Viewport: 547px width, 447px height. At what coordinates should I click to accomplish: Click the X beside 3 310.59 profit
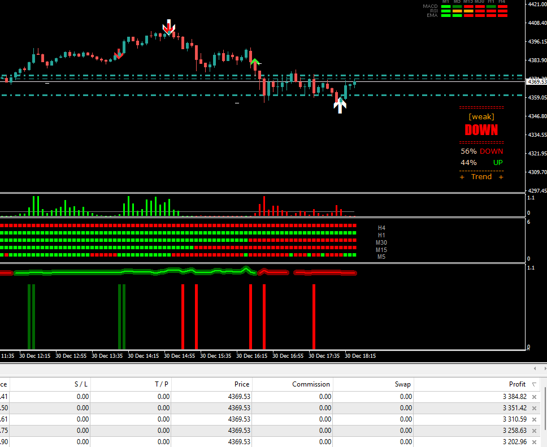pos(534,419)
